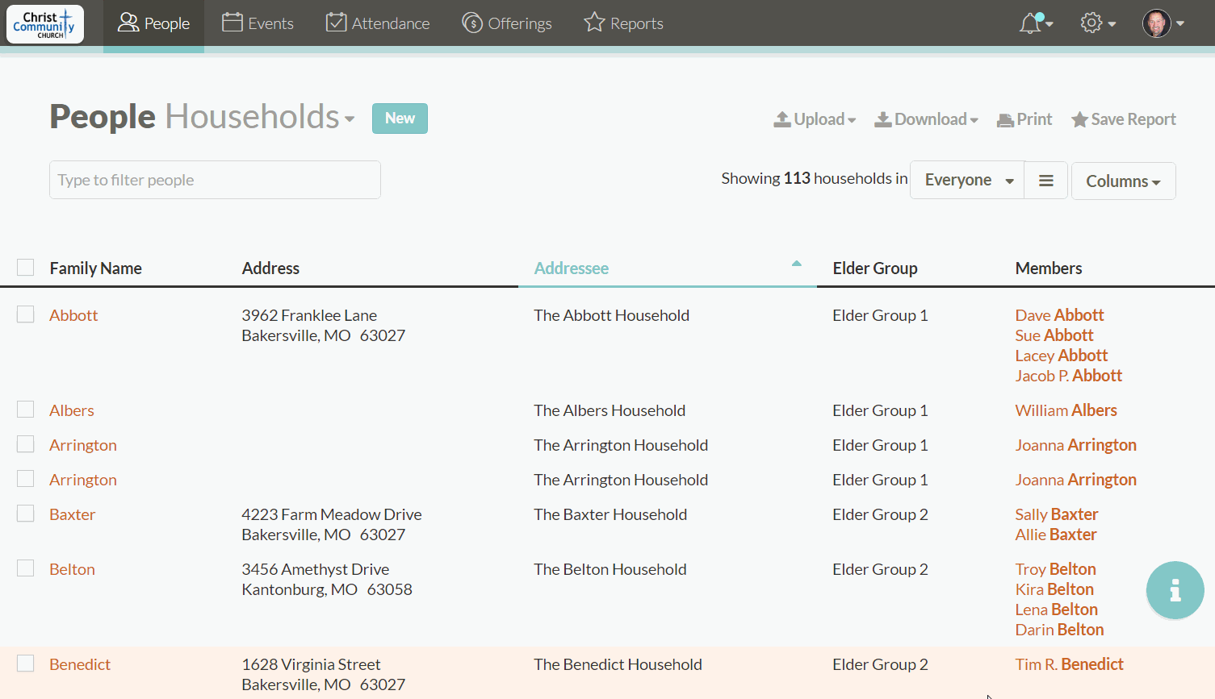Select the Abbott household checkbox
The height and width of the screenshot is (699, 1215).
(26, 314)
